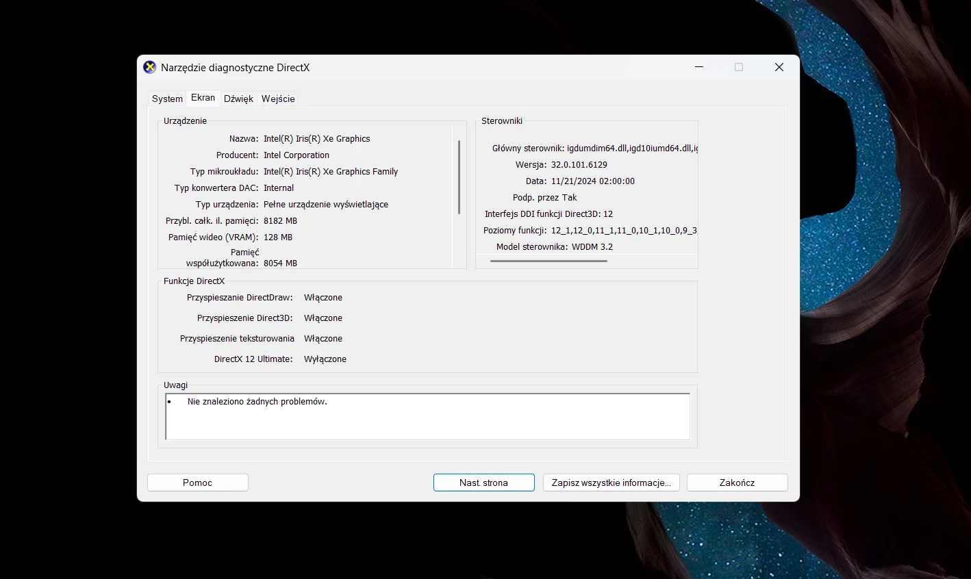The height and width of the screenshot is (579, 971).
Task: Click the device panel vertical scrollbar
Action: [x=459, y=177]
